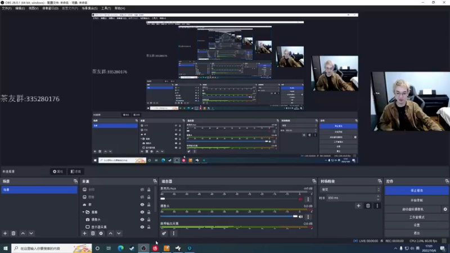
Task: Adjust the 麦克风/Aux volume slider handle
Action: [163, 199]
